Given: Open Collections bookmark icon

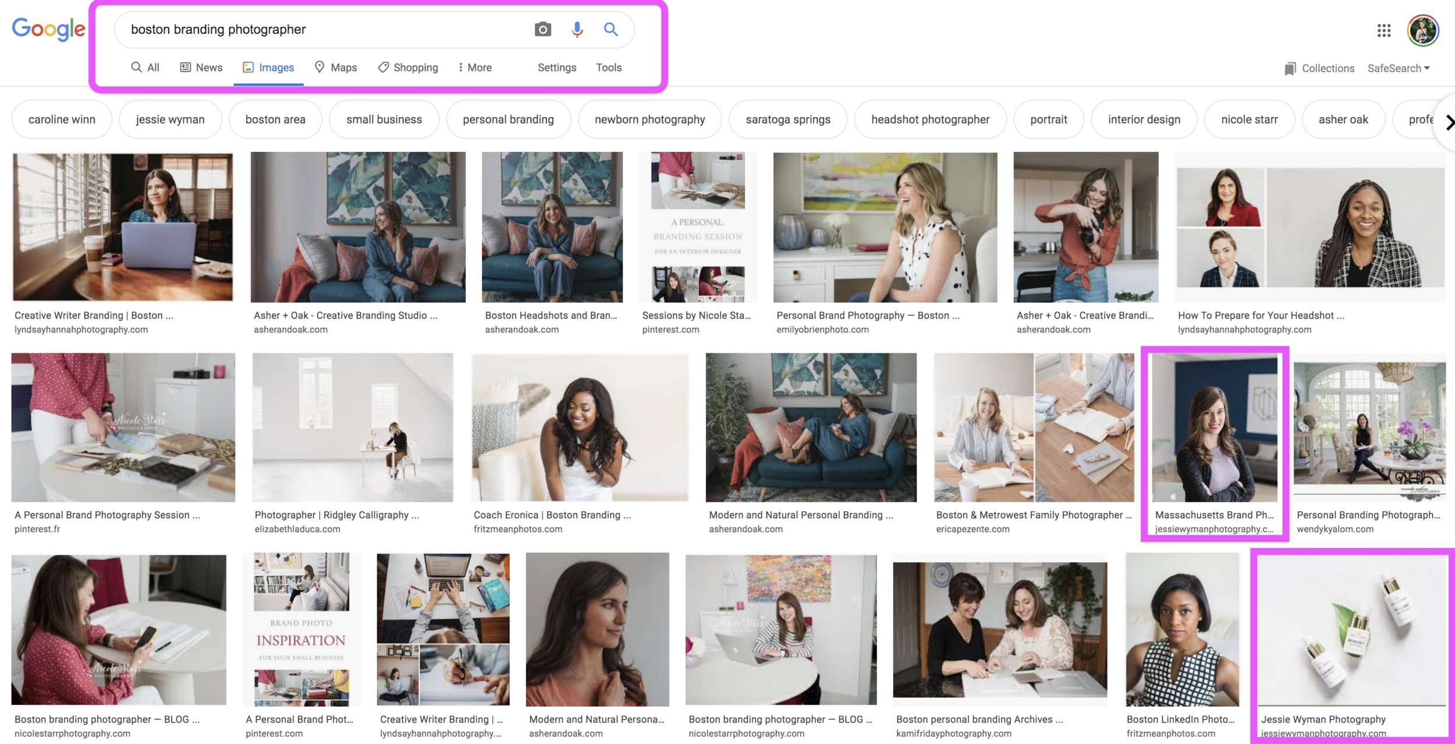Looking at the screenshot, I should 1290,69.
